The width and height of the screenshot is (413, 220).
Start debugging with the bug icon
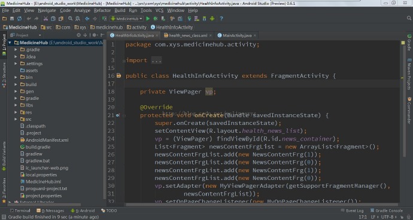tap(156, 19)
